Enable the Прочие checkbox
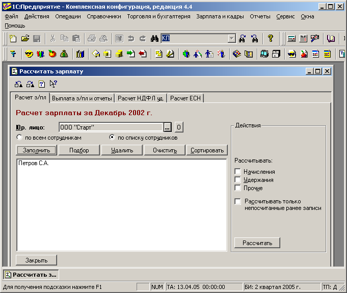 237,188
